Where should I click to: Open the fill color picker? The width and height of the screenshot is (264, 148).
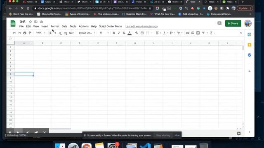[137, 33]
